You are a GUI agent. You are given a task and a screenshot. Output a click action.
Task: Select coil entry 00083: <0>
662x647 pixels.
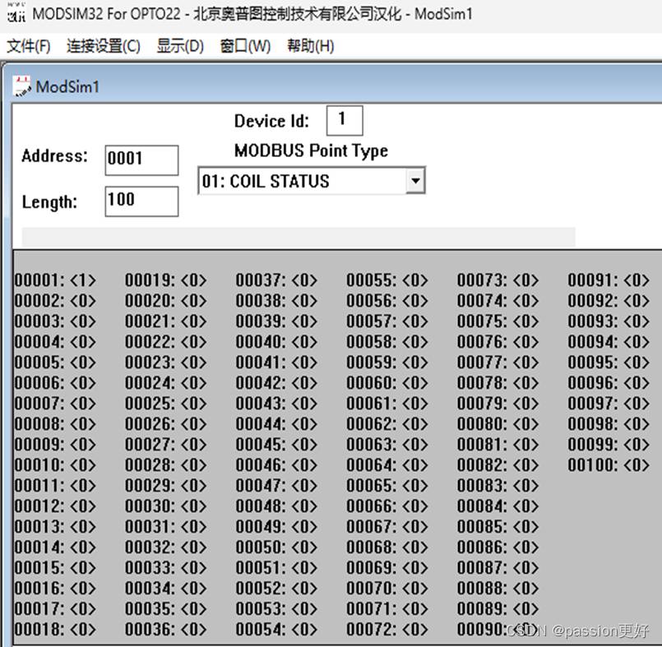498,485
